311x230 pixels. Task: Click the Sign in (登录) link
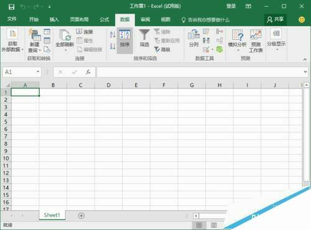tap(231, 6)
